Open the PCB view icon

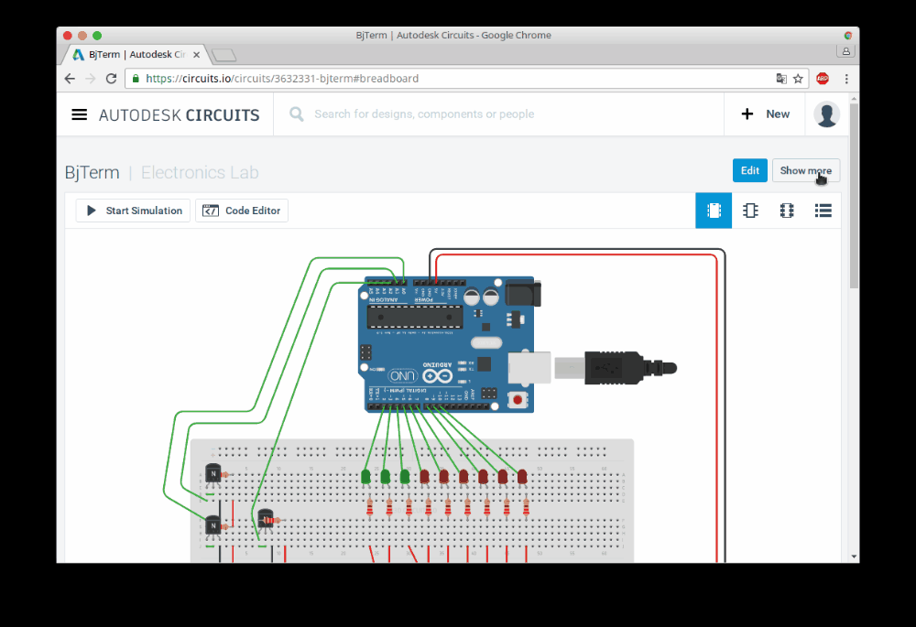tap(786, 210)
